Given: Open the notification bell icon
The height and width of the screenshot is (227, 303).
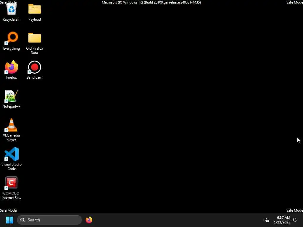Looking at the screenshot, I should coord(295,220).
